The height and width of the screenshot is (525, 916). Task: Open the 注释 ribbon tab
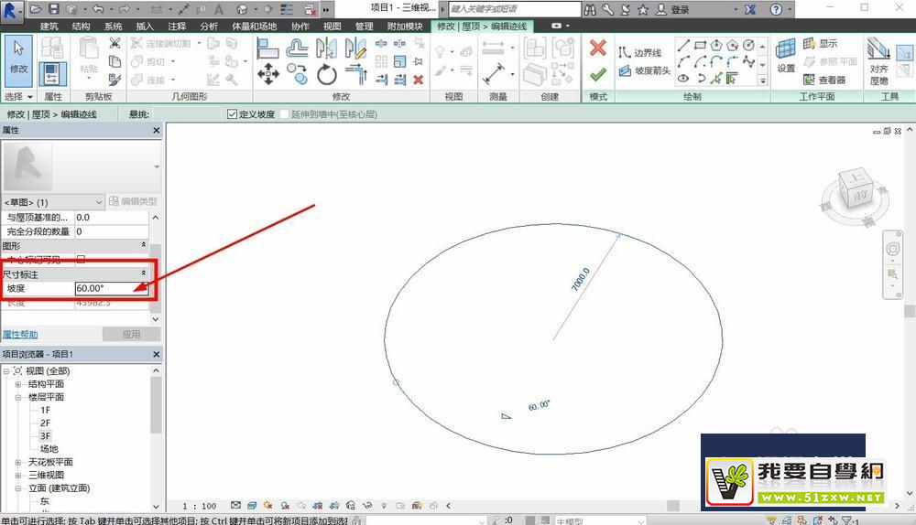click(177, 27)
